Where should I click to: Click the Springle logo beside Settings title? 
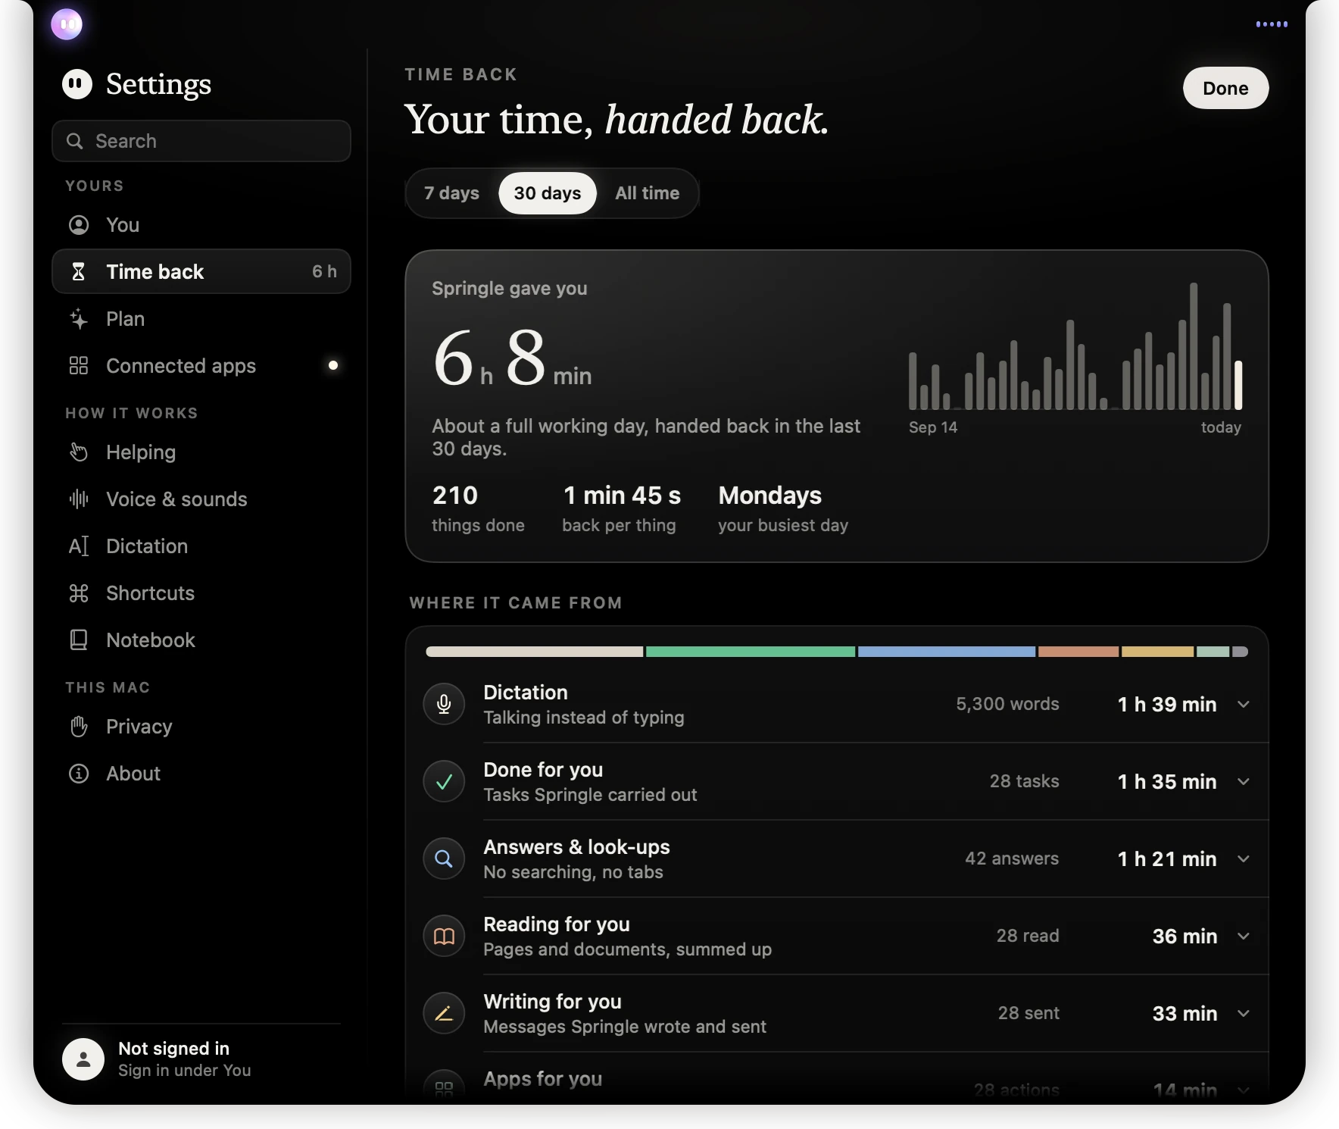click(x=77, y=84)
